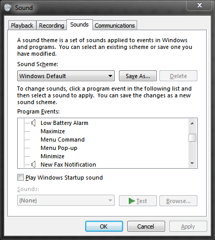
Task: Click the Program Events scrollbar thumb
Action: tap(192, 138)
